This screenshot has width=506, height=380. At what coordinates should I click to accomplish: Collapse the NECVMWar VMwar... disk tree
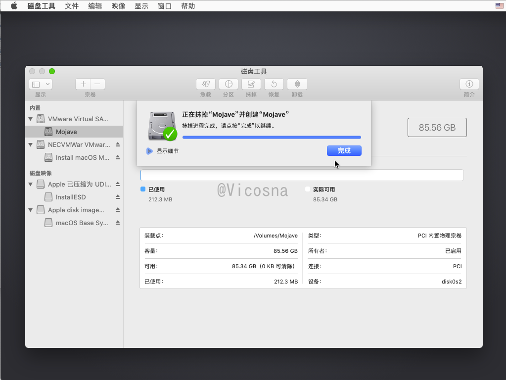click(x=31, y=145)
